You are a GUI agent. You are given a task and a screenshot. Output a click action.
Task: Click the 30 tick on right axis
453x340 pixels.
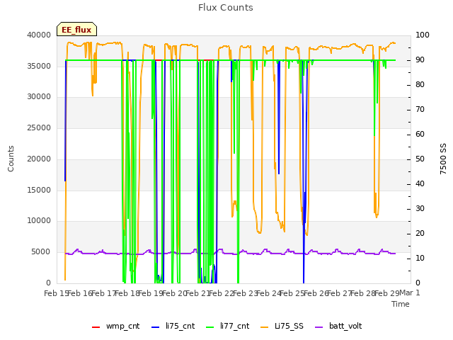point(420,209)
